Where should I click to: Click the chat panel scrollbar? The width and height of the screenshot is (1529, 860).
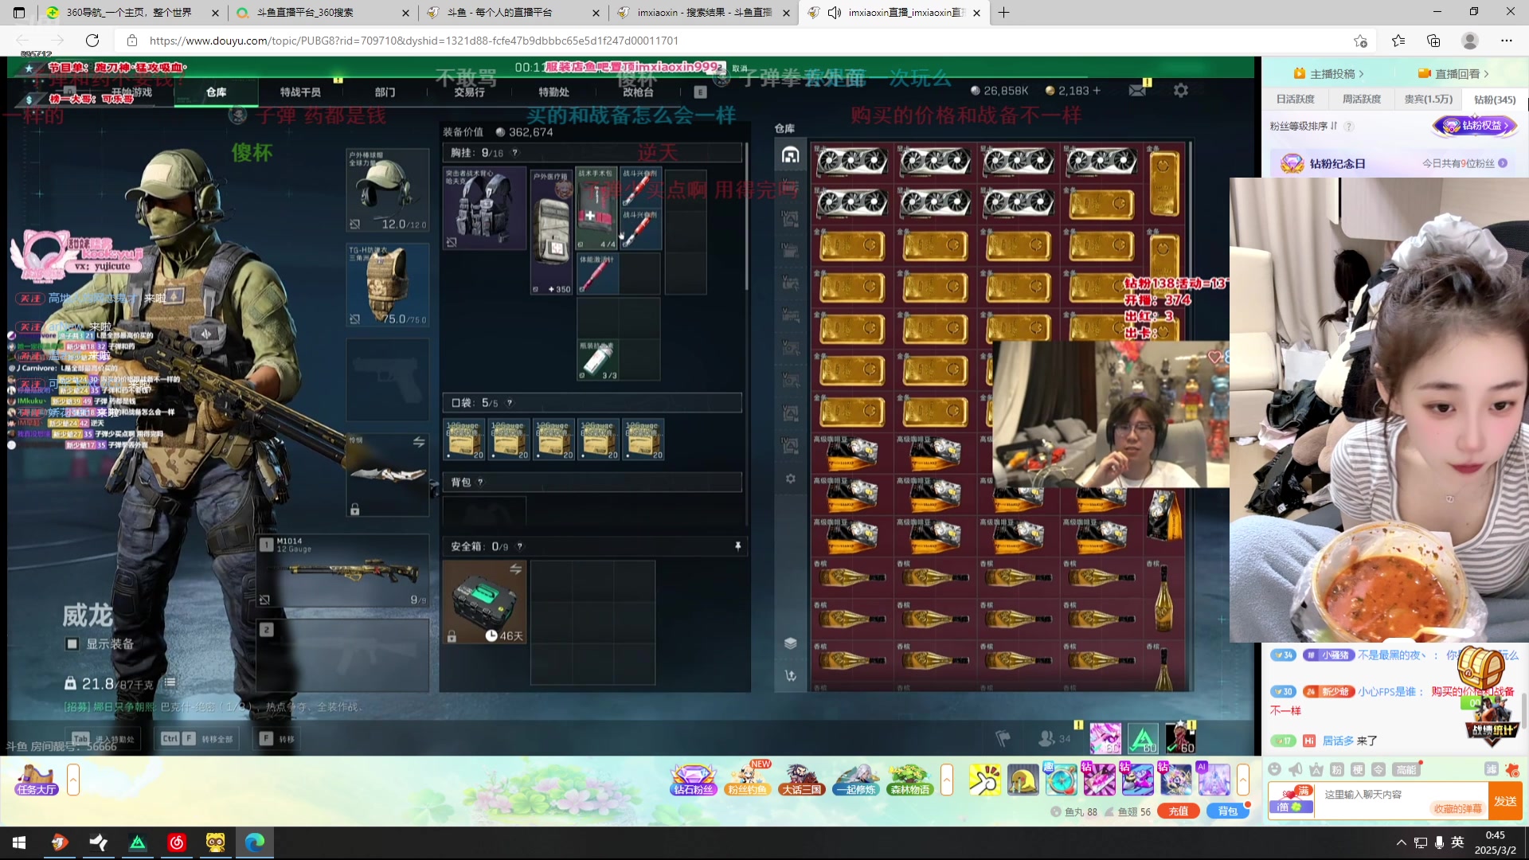coord(1524,711)
